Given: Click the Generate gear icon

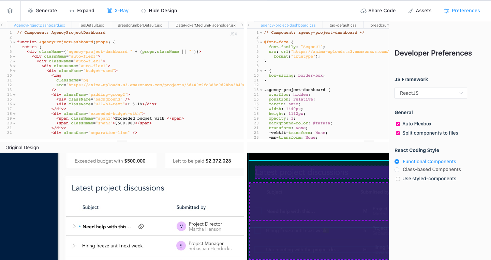Looking at the screenshot, I should click(30, 11).
